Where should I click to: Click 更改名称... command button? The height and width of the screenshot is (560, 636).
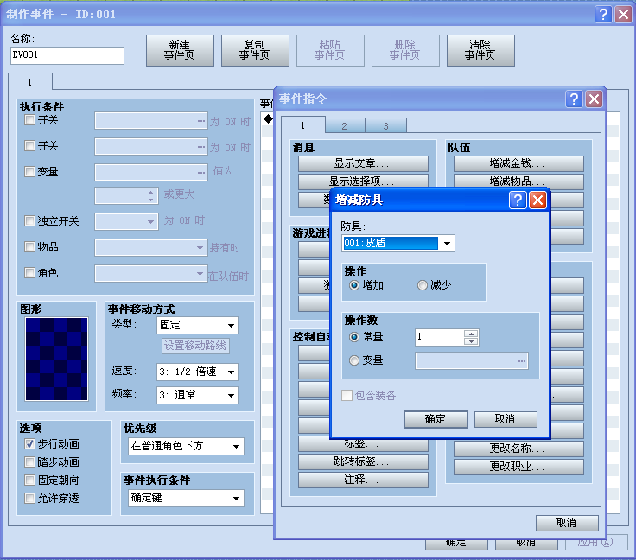click(x=518, y=449)
